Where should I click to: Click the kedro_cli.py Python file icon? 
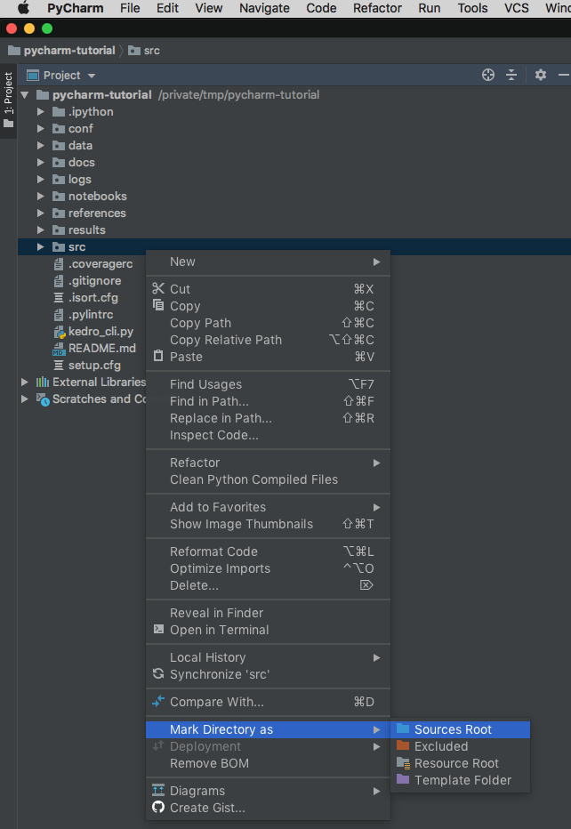tap(59, 332)
